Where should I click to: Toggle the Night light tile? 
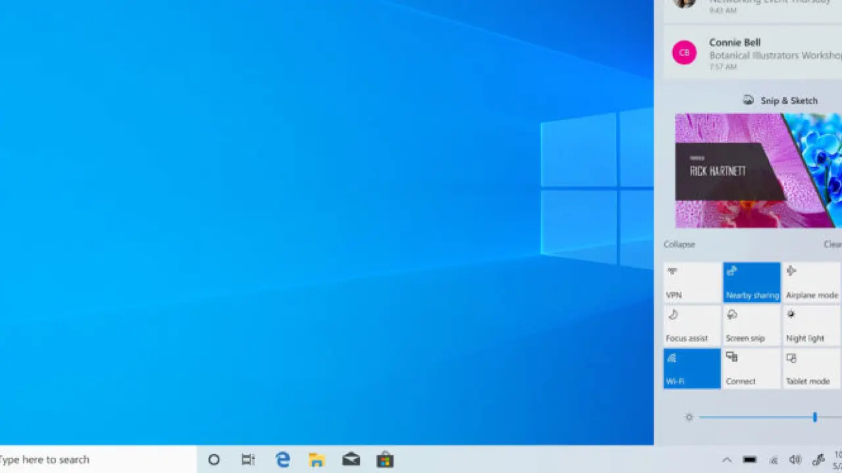pyautogui.click(x=811, y=326)
